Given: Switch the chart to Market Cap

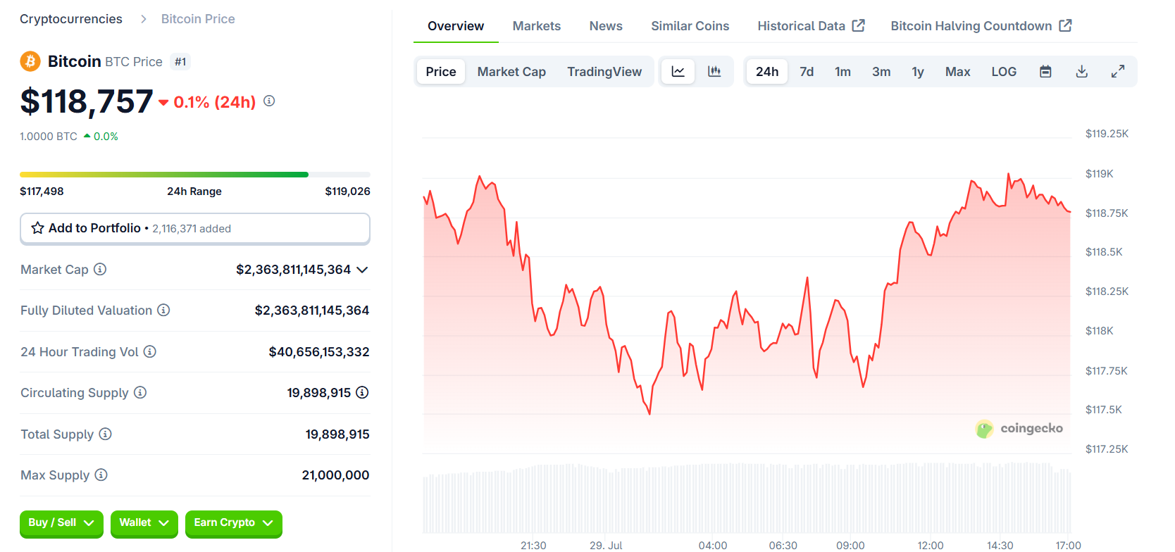Looking at the screenshot, I should 511,72.
